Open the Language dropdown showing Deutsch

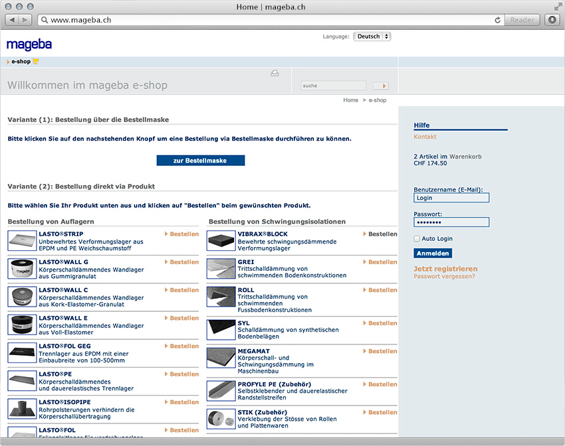pos(372,37)
